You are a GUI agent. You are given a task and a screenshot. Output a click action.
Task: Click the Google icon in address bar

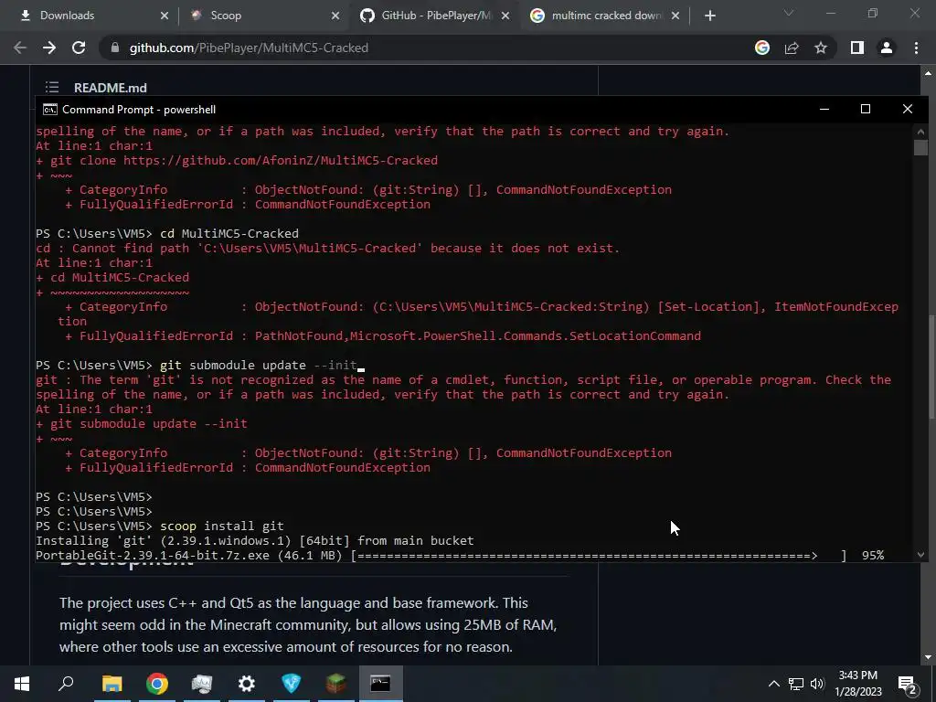[x=762, y=48]
